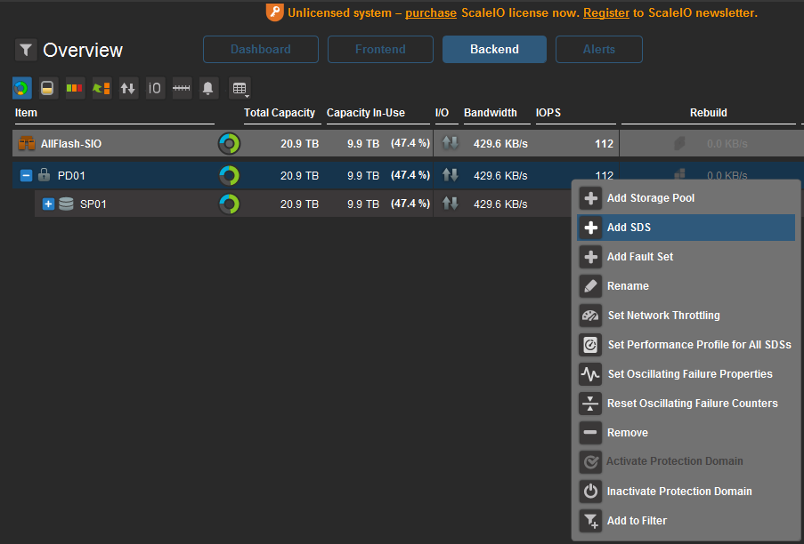Click the Capacity In-Use column header

click(366, 113)
